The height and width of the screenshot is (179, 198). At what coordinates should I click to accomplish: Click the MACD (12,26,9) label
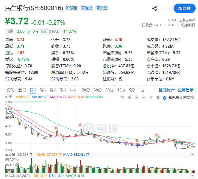tap(18, 176)
